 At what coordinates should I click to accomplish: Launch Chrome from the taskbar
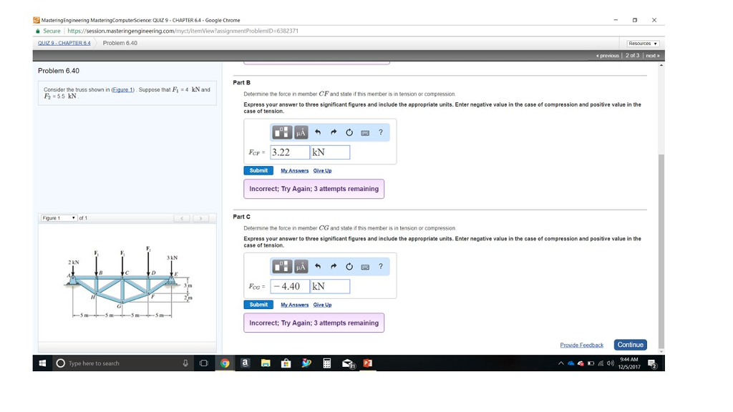223,363
